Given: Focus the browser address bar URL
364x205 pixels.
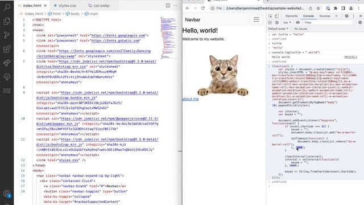Looking at the screenshot, I should [x=264, y=8].
